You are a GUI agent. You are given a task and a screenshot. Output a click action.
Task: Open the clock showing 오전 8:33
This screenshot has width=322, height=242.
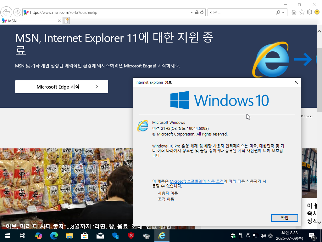pos(289,236)
